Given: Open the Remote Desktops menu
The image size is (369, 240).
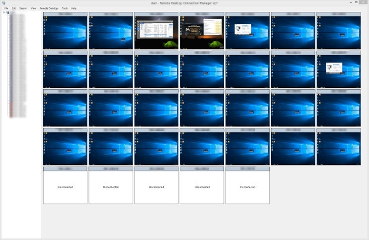Looking at the screenshot, I should point(49,8).
